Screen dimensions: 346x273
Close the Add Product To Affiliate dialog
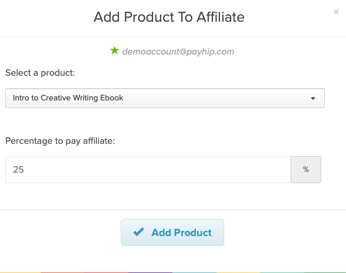pos(336,12)
